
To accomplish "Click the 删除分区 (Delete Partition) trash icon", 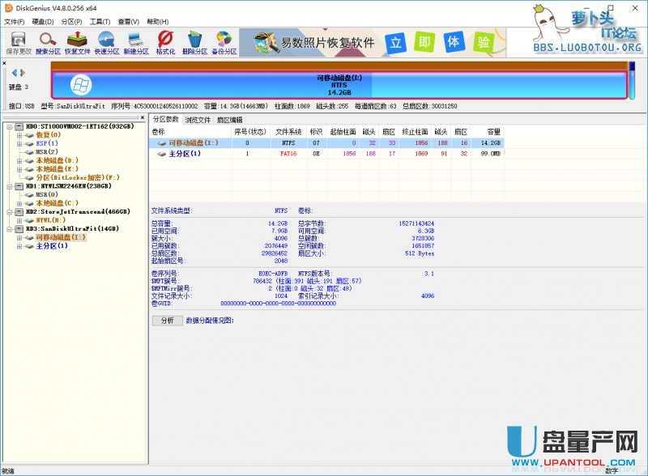I will (194, 42).
